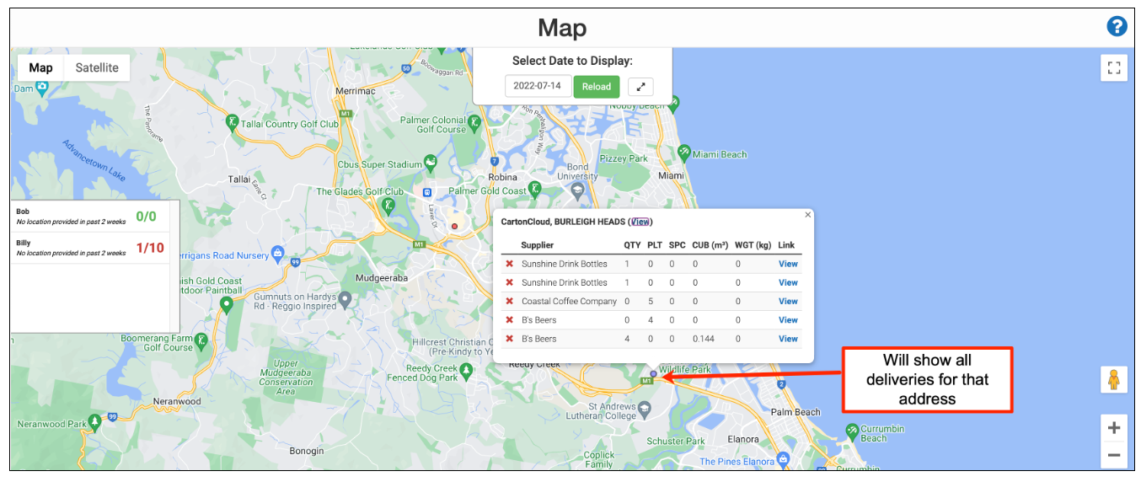Select the Palmer Gold Coast golf marker
The width and height of the screenshot is (1141, 482).
click(x=533, y=188)
